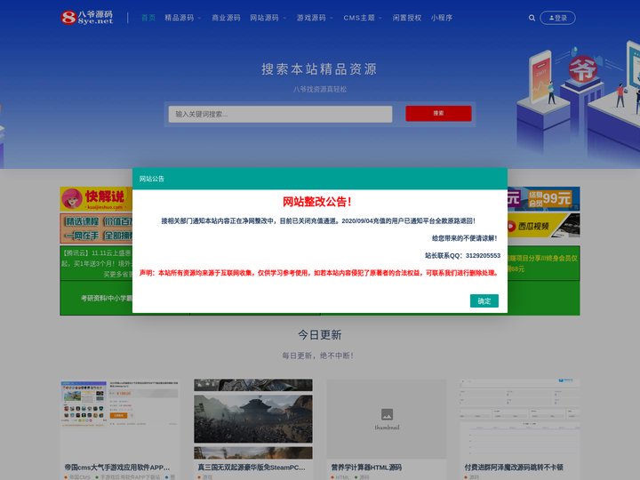Open the 付费进群阿泽魔改 card thumbnail

click(x=520, y=419)
